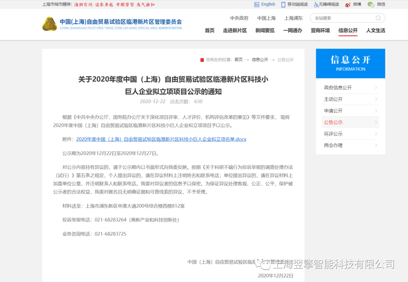This screenshot has height=282, width=408.
Task: Click the Weibo icon
Action: coord(348,5)
